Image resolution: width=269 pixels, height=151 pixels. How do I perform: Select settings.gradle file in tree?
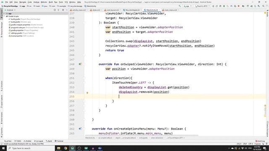[x=22, y=33]
